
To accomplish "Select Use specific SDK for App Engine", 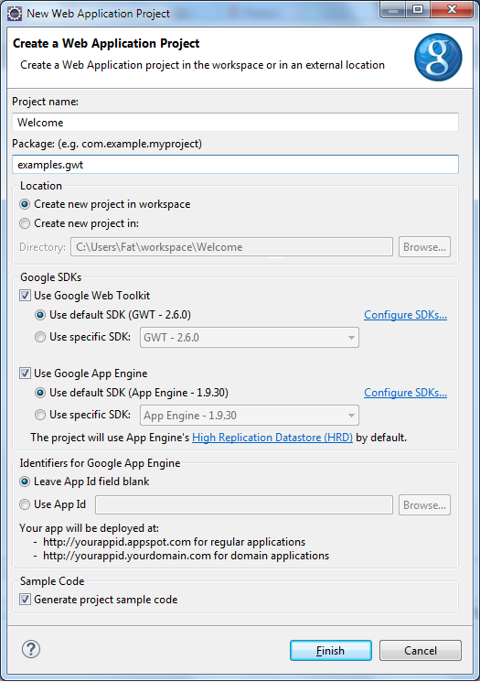I will [x=40, y=415].
